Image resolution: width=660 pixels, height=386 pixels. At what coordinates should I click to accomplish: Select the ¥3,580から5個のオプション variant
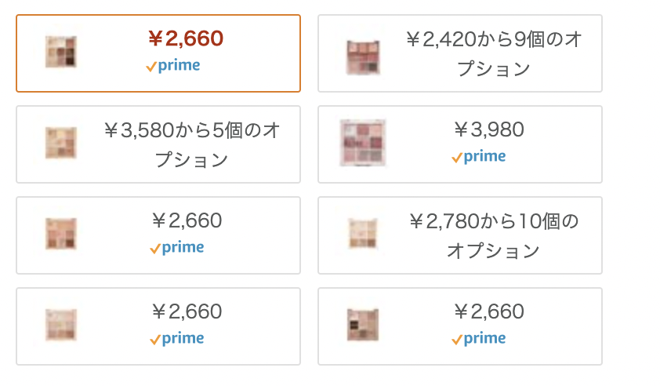(158, 144)
